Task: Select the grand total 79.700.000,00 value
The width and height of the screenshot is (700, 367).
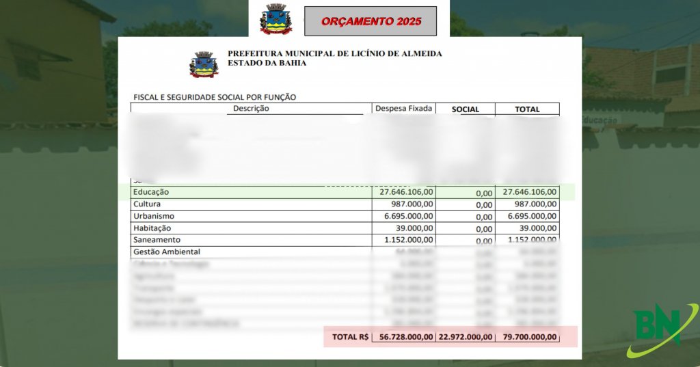Action: click(x=527, y=337)
